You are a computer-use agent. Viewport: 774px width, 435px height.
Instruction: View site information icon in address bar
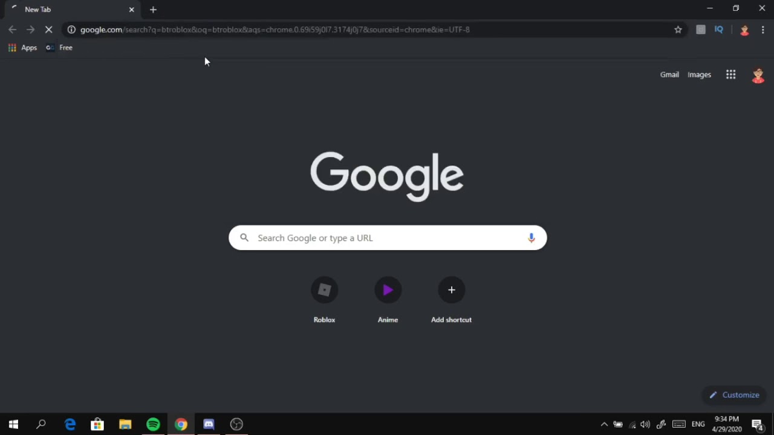point(71,30)
